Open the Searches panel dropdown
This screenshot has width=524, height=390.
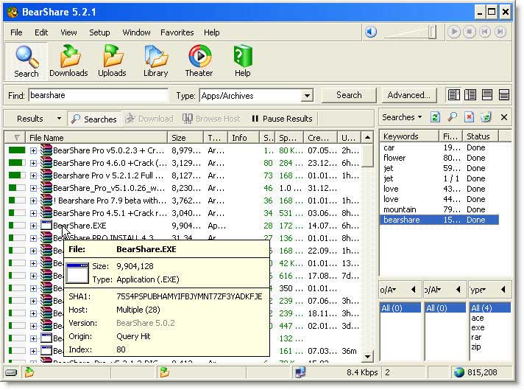tap(402, 117)
